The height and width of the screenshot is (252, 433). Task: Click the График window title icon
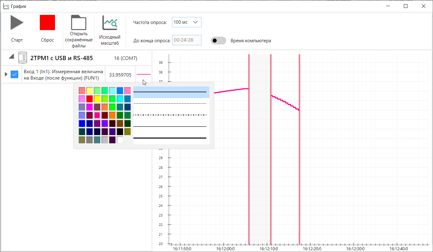point(6,6)
